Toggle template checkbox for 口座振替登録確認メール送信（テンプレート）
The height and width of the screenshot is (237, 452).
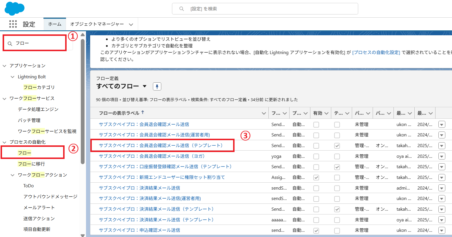click(x=337, y=167)
